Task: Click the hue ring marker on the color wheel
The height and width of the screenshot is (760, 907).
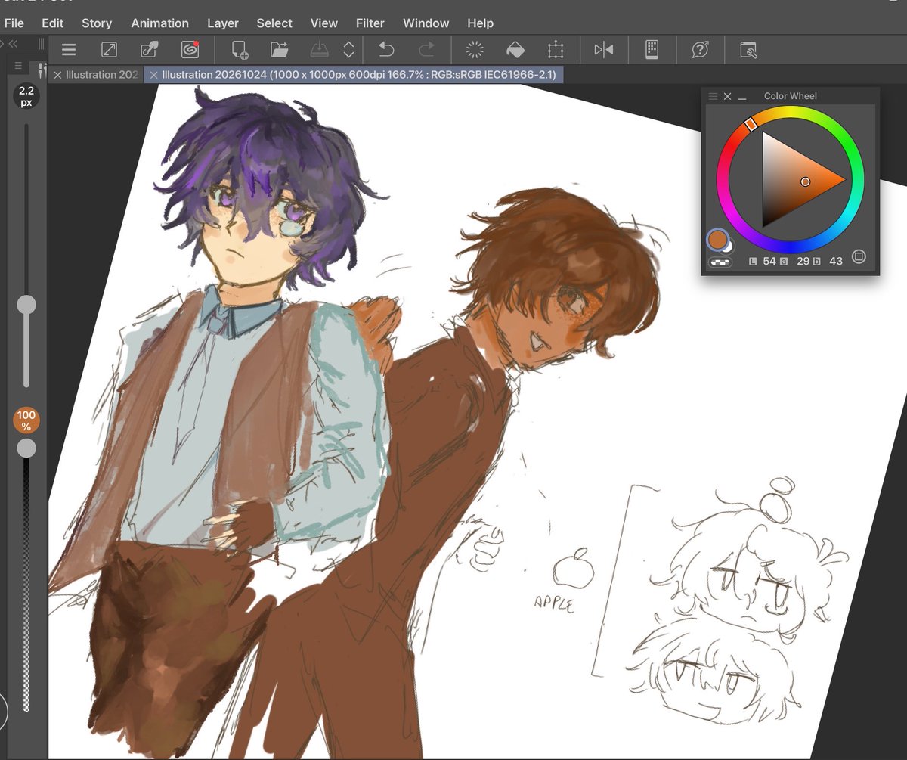Action: point(751,124)
